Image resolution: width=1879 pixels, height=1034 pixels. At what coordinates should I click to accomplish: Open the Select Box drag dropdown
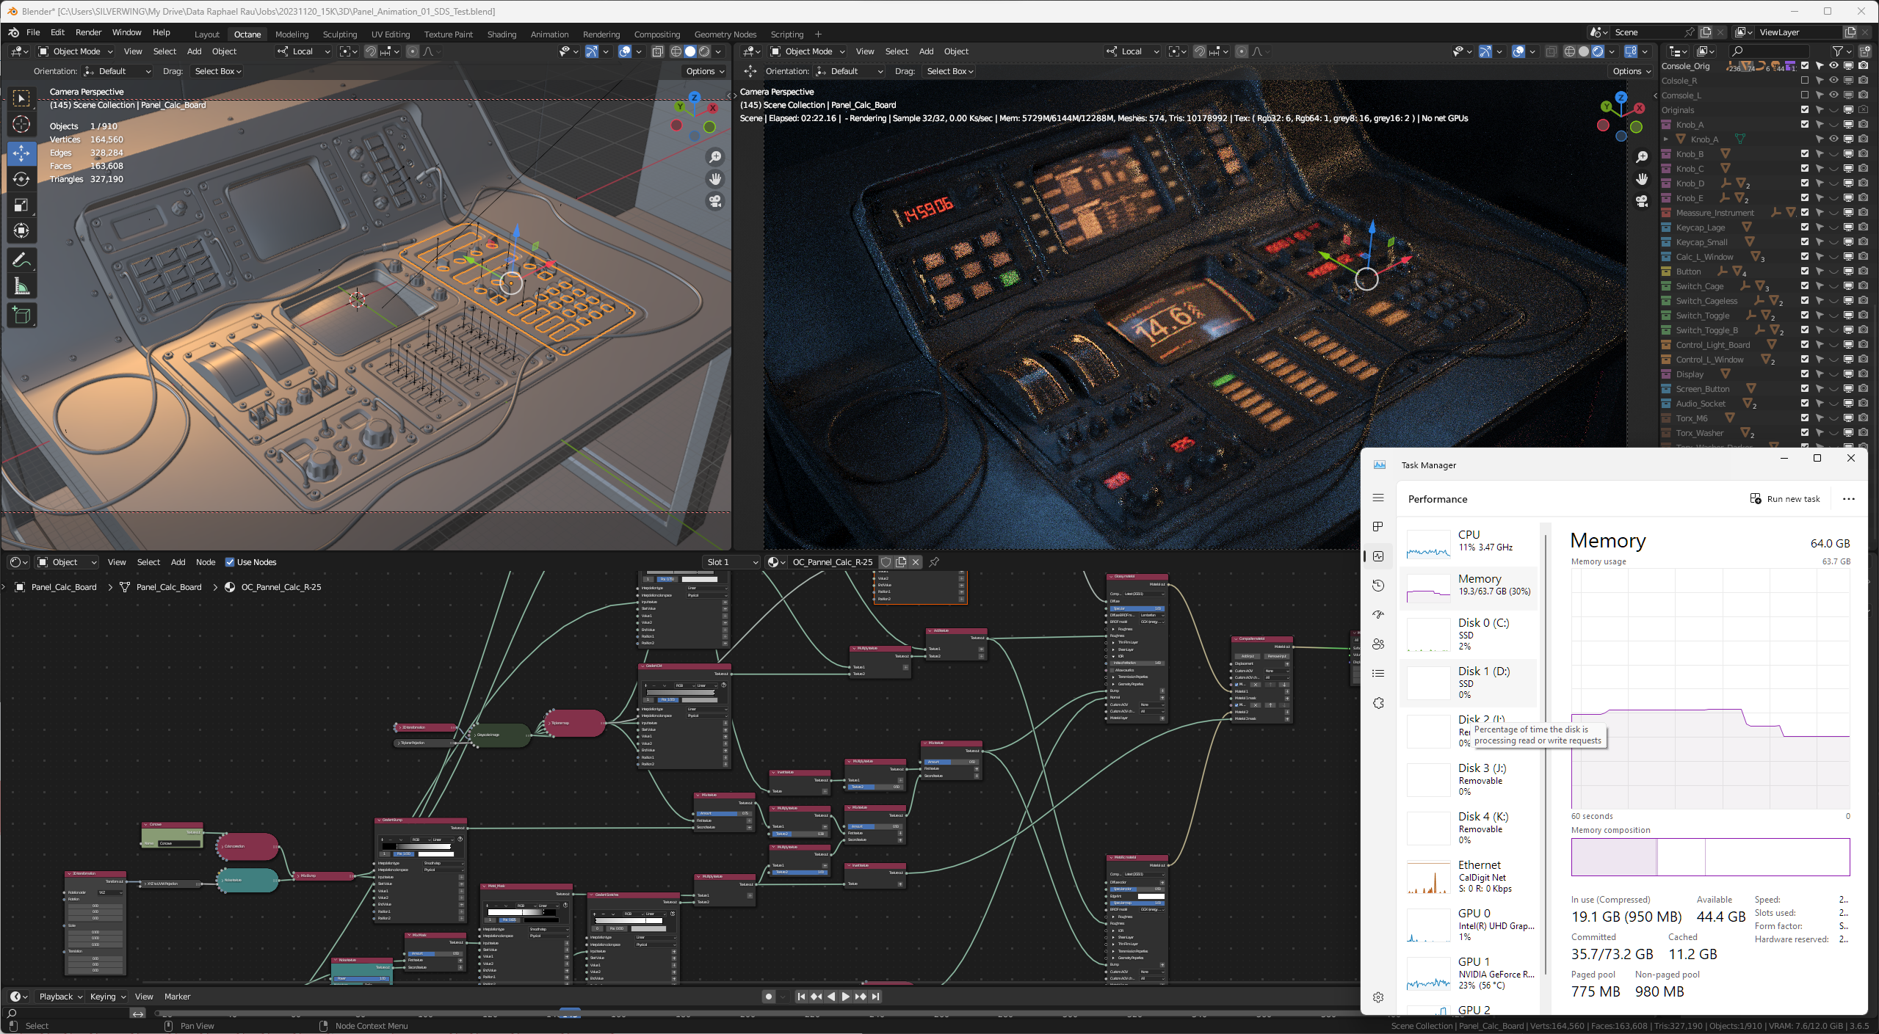[217, 71]
